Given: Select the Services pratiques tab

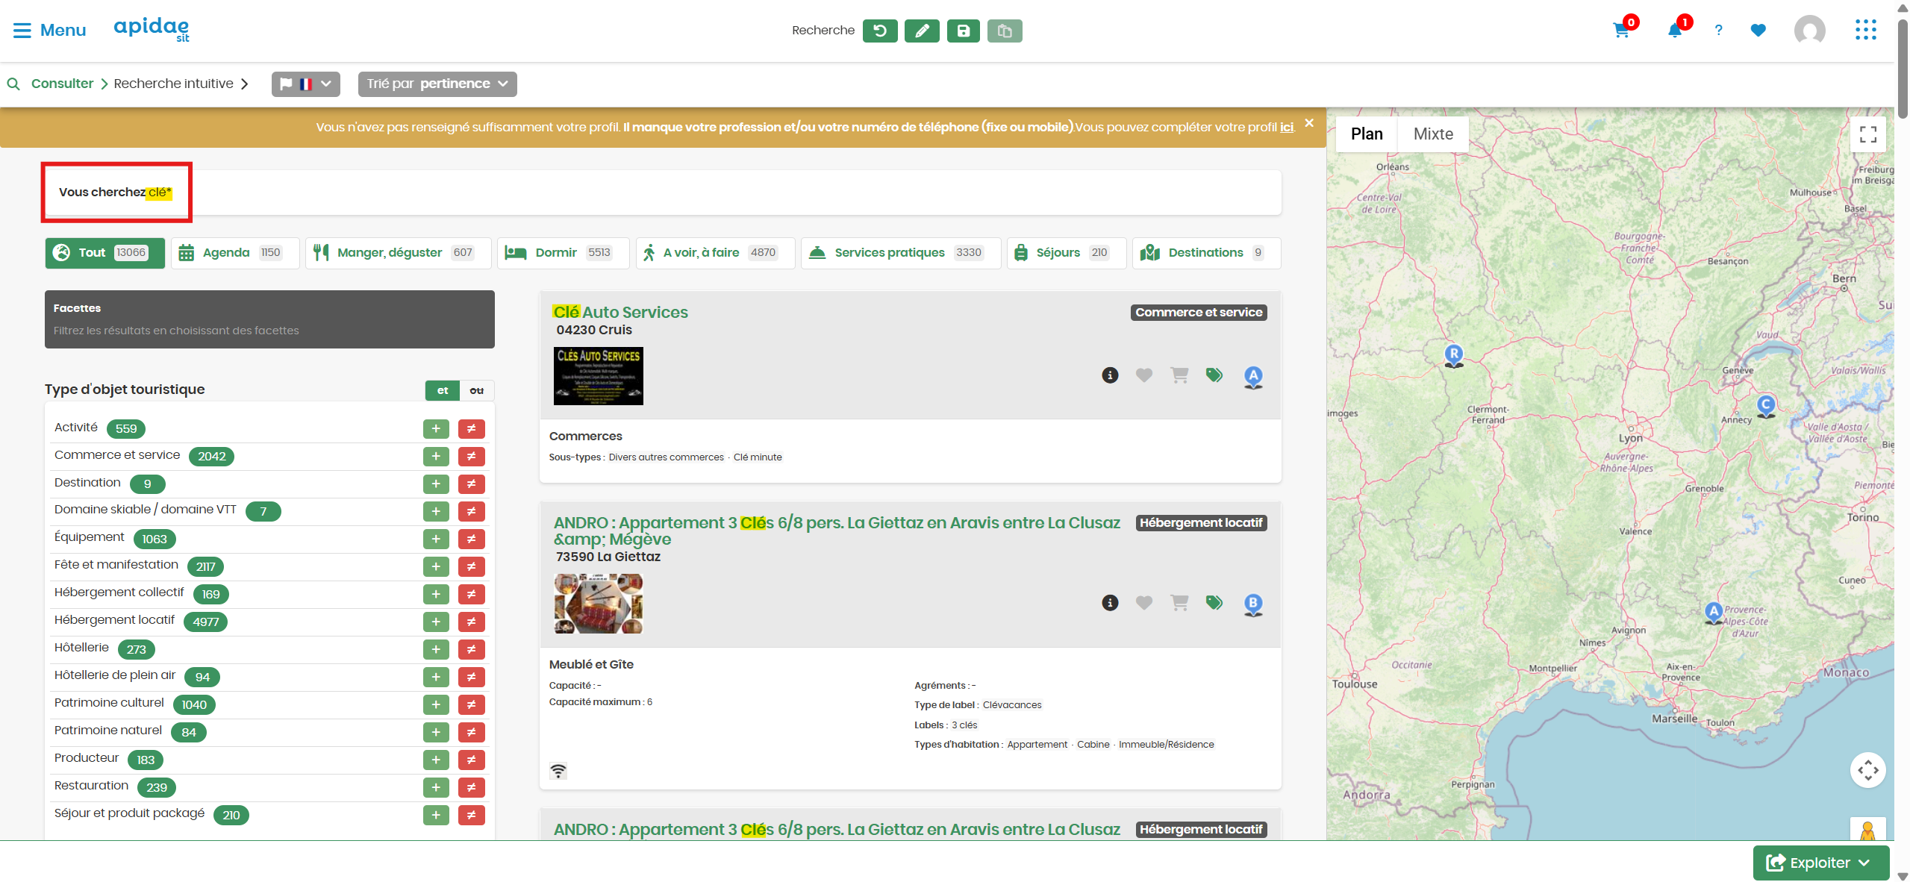Looking at the screenshot, I should pos(900,252).
